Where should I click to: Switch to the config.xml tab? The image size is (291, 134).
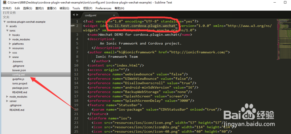100,15
